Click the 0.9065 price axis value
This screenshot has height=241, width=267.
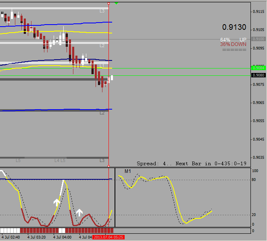[x=259, y=103]
